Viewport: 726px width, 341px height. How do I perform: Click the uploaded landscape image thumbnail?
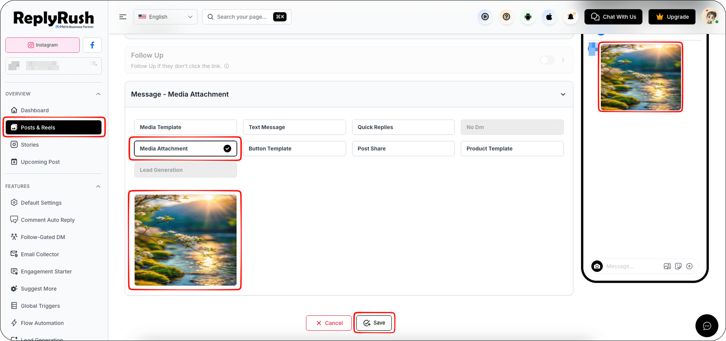(185, 240)
